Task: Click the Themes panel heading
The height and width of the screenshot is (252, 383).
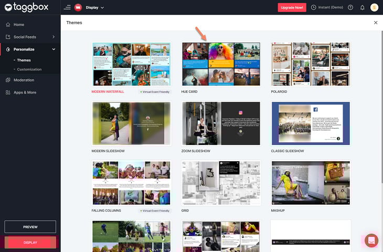Action: (74, 23)
